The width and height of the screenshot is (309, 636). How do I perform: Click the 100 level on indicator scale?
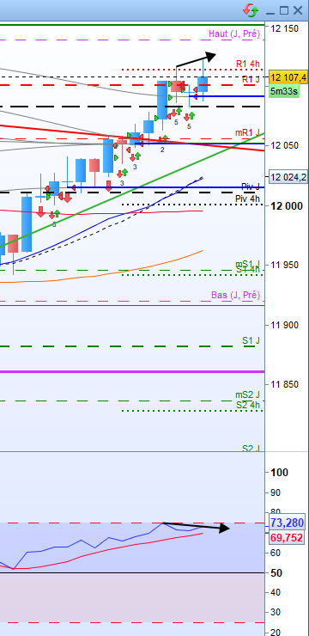281,473
